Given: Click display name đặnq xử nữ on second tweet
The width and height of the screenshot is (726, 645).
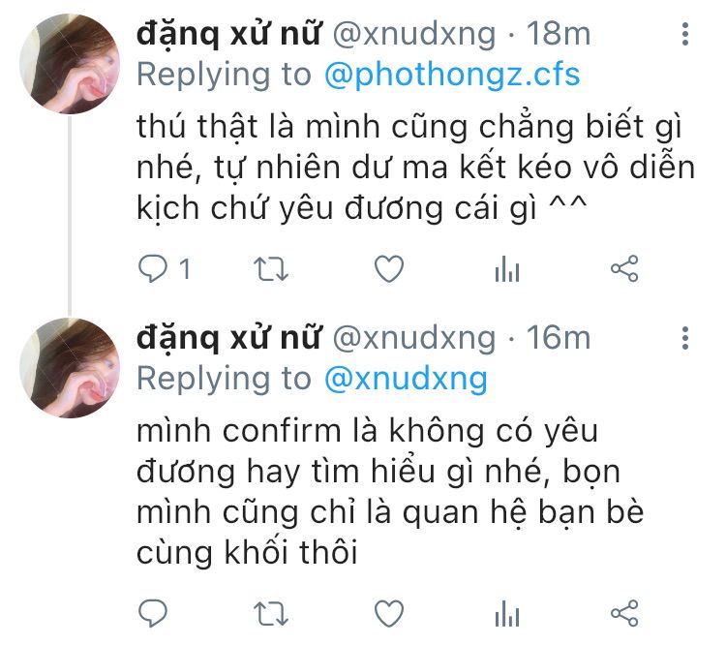Looking at the screenshot, I should coord(228,338).
